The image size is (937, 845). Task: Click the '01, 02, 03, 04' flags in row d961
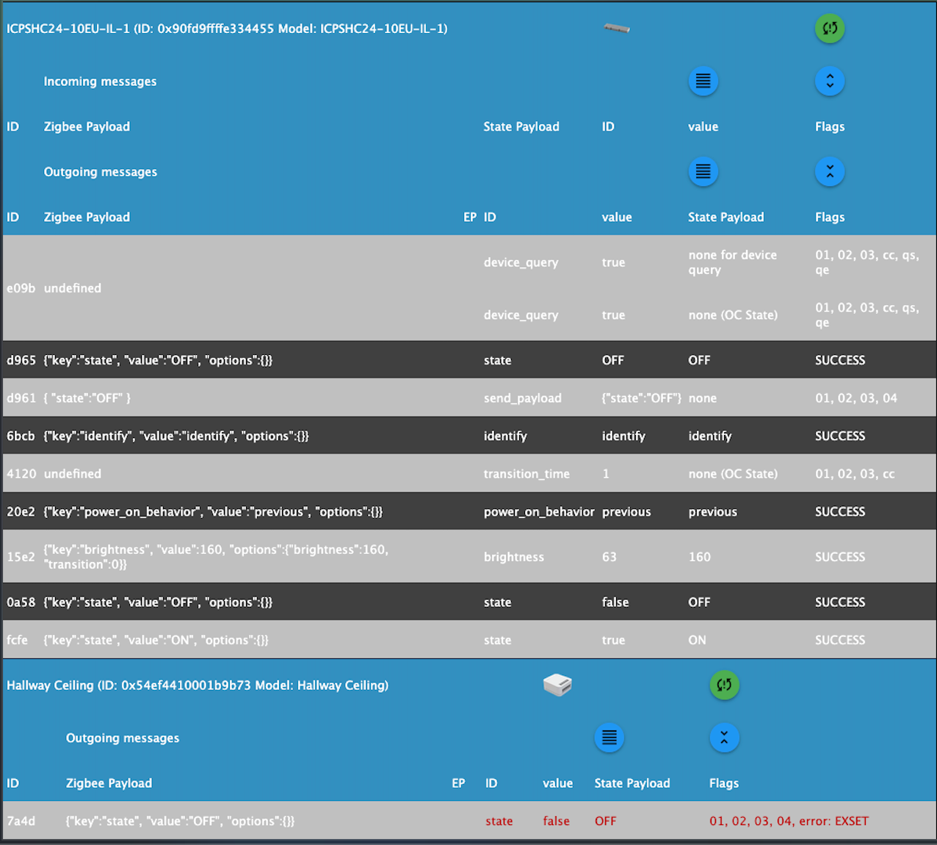point(856,398)
